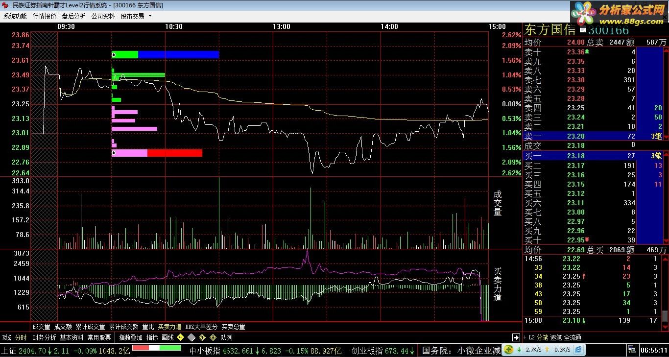This screenshot has height=357, width=669.
Task: Switch to the 成交量 indicator tab
Action: point(41,327)
